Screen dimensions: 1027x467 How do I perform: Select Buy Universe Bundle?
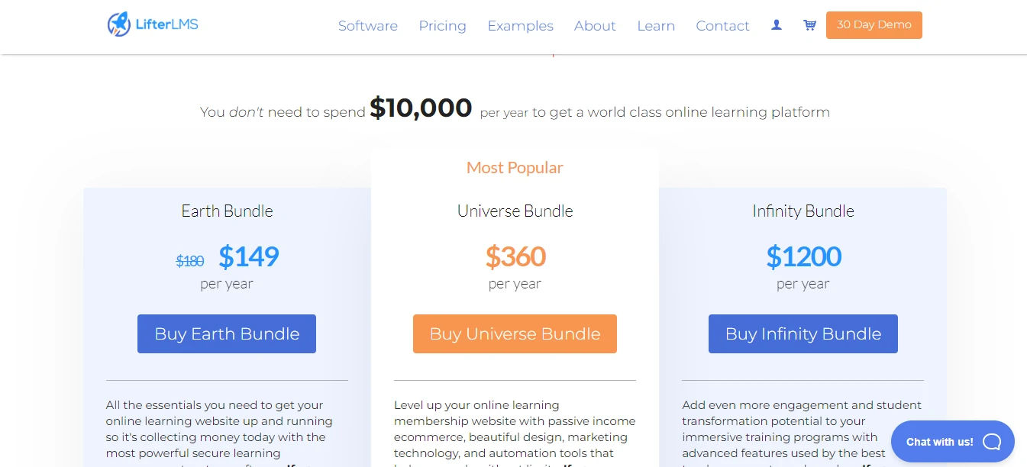[x=514, y=333]
